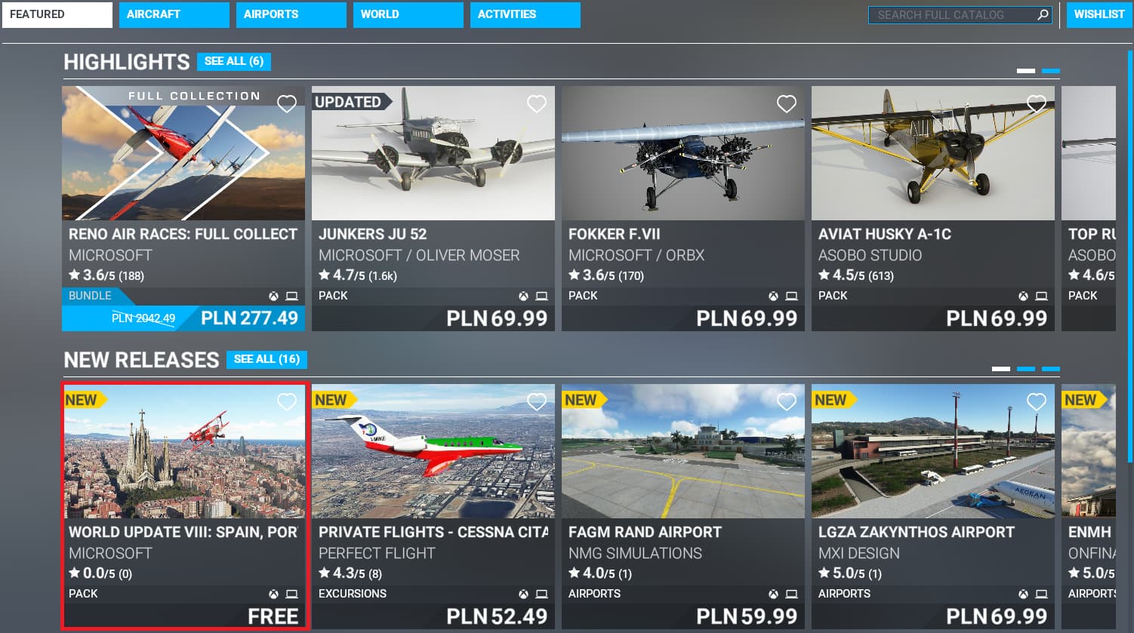Select first New Releases page indicator
1134x633 pixels.
coord(1001,369)
